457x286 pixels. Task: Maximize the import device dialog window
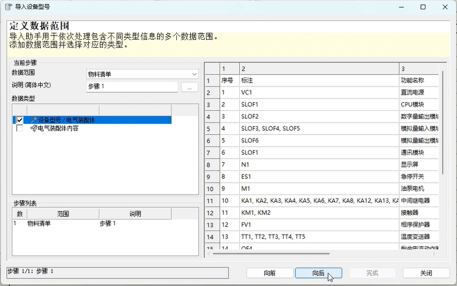[423, 7]
